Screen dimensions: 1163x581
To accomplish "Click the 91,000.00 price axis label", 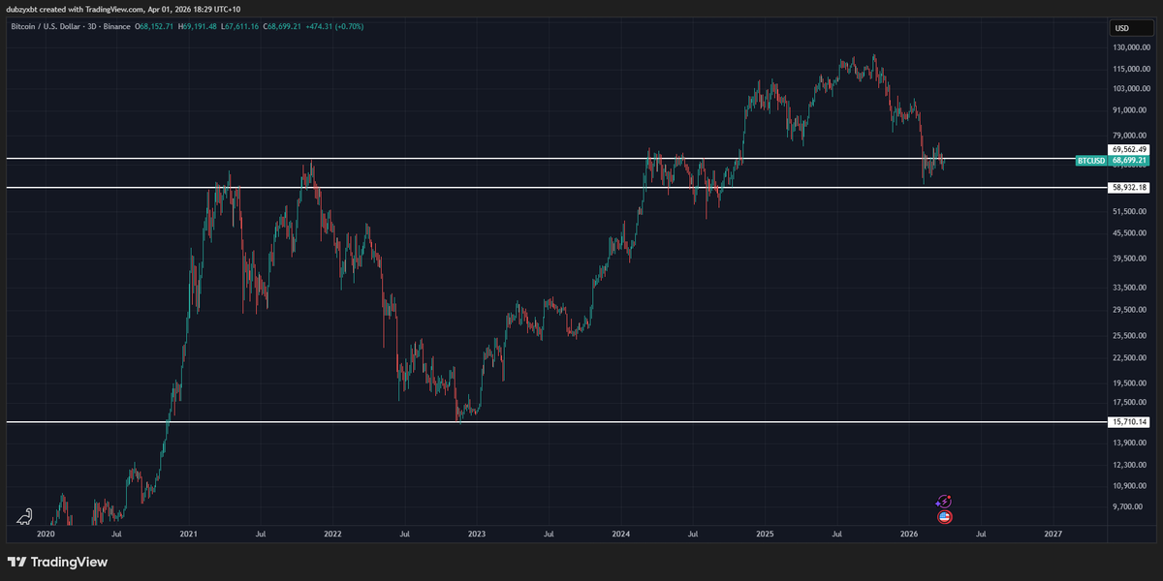I will pyautogui.click(x=1130, y=110).
